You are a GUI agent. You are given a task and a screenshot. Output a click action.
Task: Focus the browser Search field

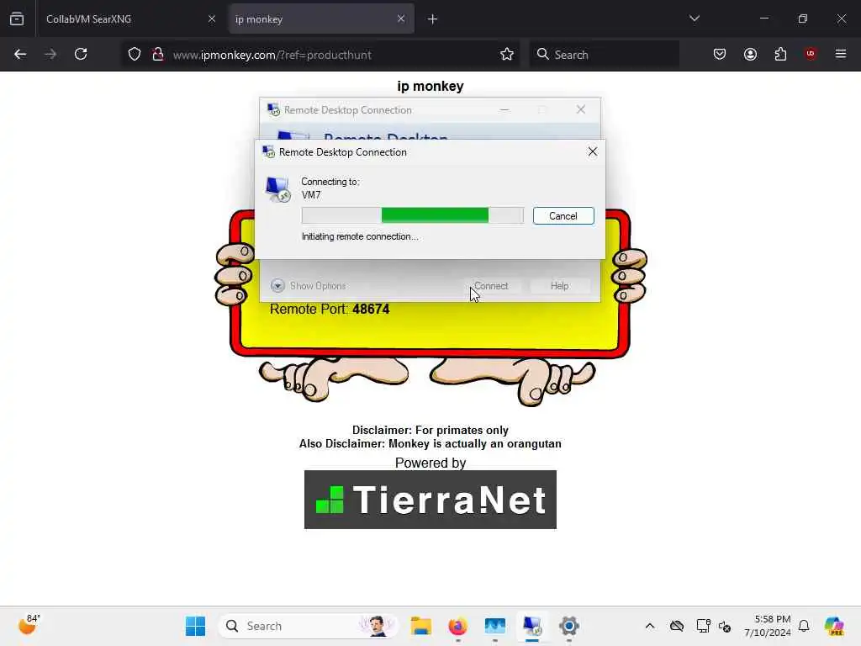click(x=604, y=55)
